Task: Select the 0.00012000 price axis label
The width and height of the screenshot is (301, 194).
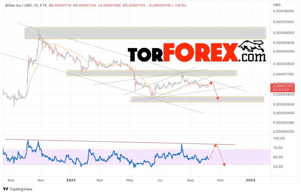Action: tap(284, 22)
